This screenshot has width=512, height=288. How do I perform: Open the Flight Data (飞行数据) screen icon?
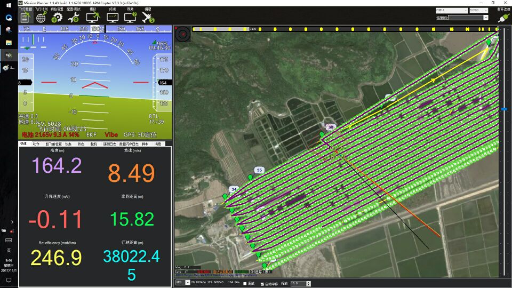tap(25, 17)
